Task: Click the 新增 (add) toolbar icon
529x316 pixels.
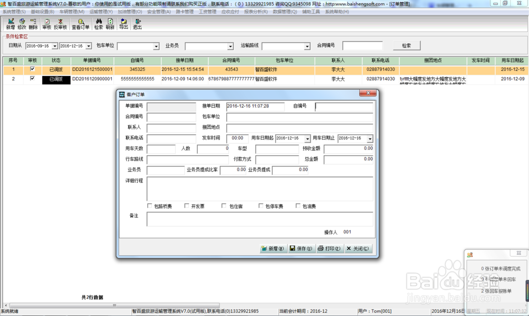Action: [11, 24]
